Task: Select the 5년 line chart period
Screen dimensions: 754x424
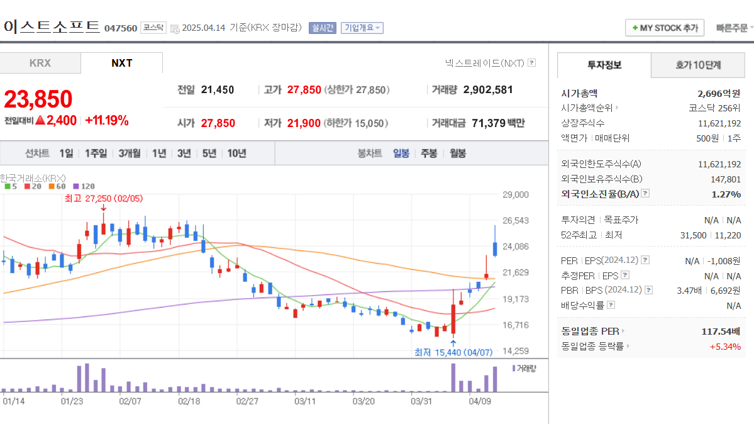Action: pyautogui.click(x=209, y=153)
